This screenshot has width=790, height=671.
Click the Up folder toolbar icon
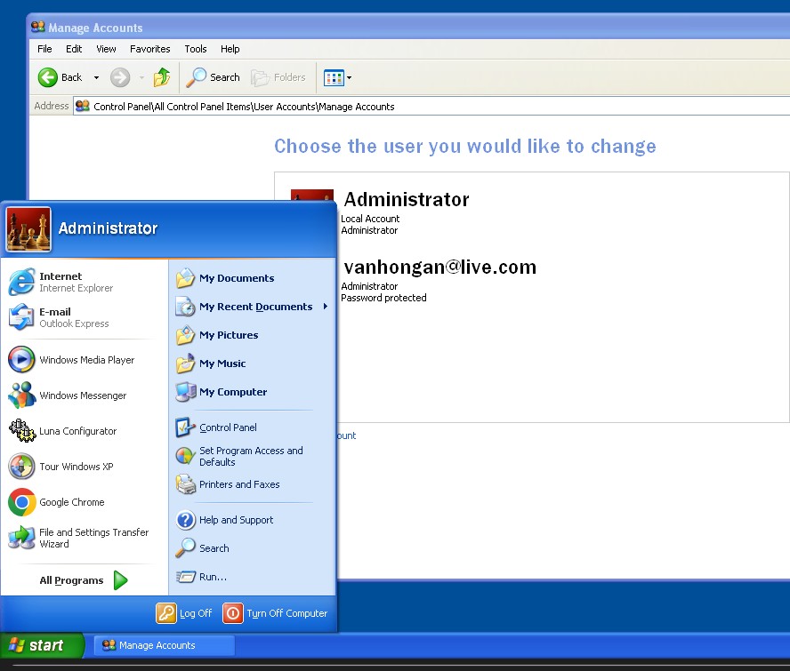coord(161,77)
